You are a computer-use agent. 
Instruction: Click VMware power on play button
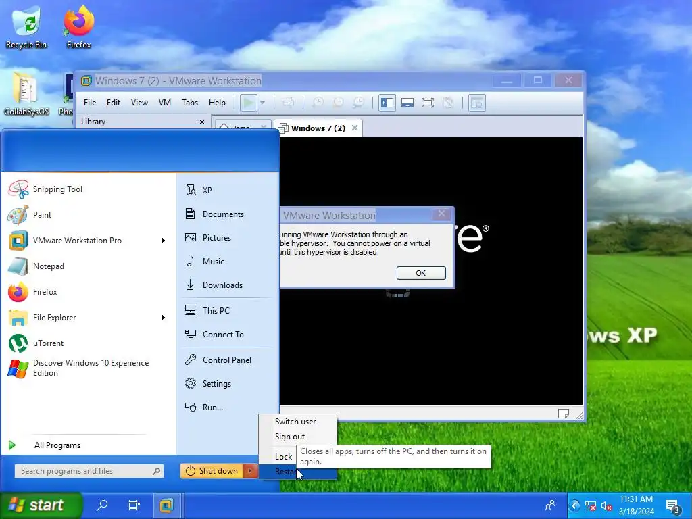(x=249, y=103)
